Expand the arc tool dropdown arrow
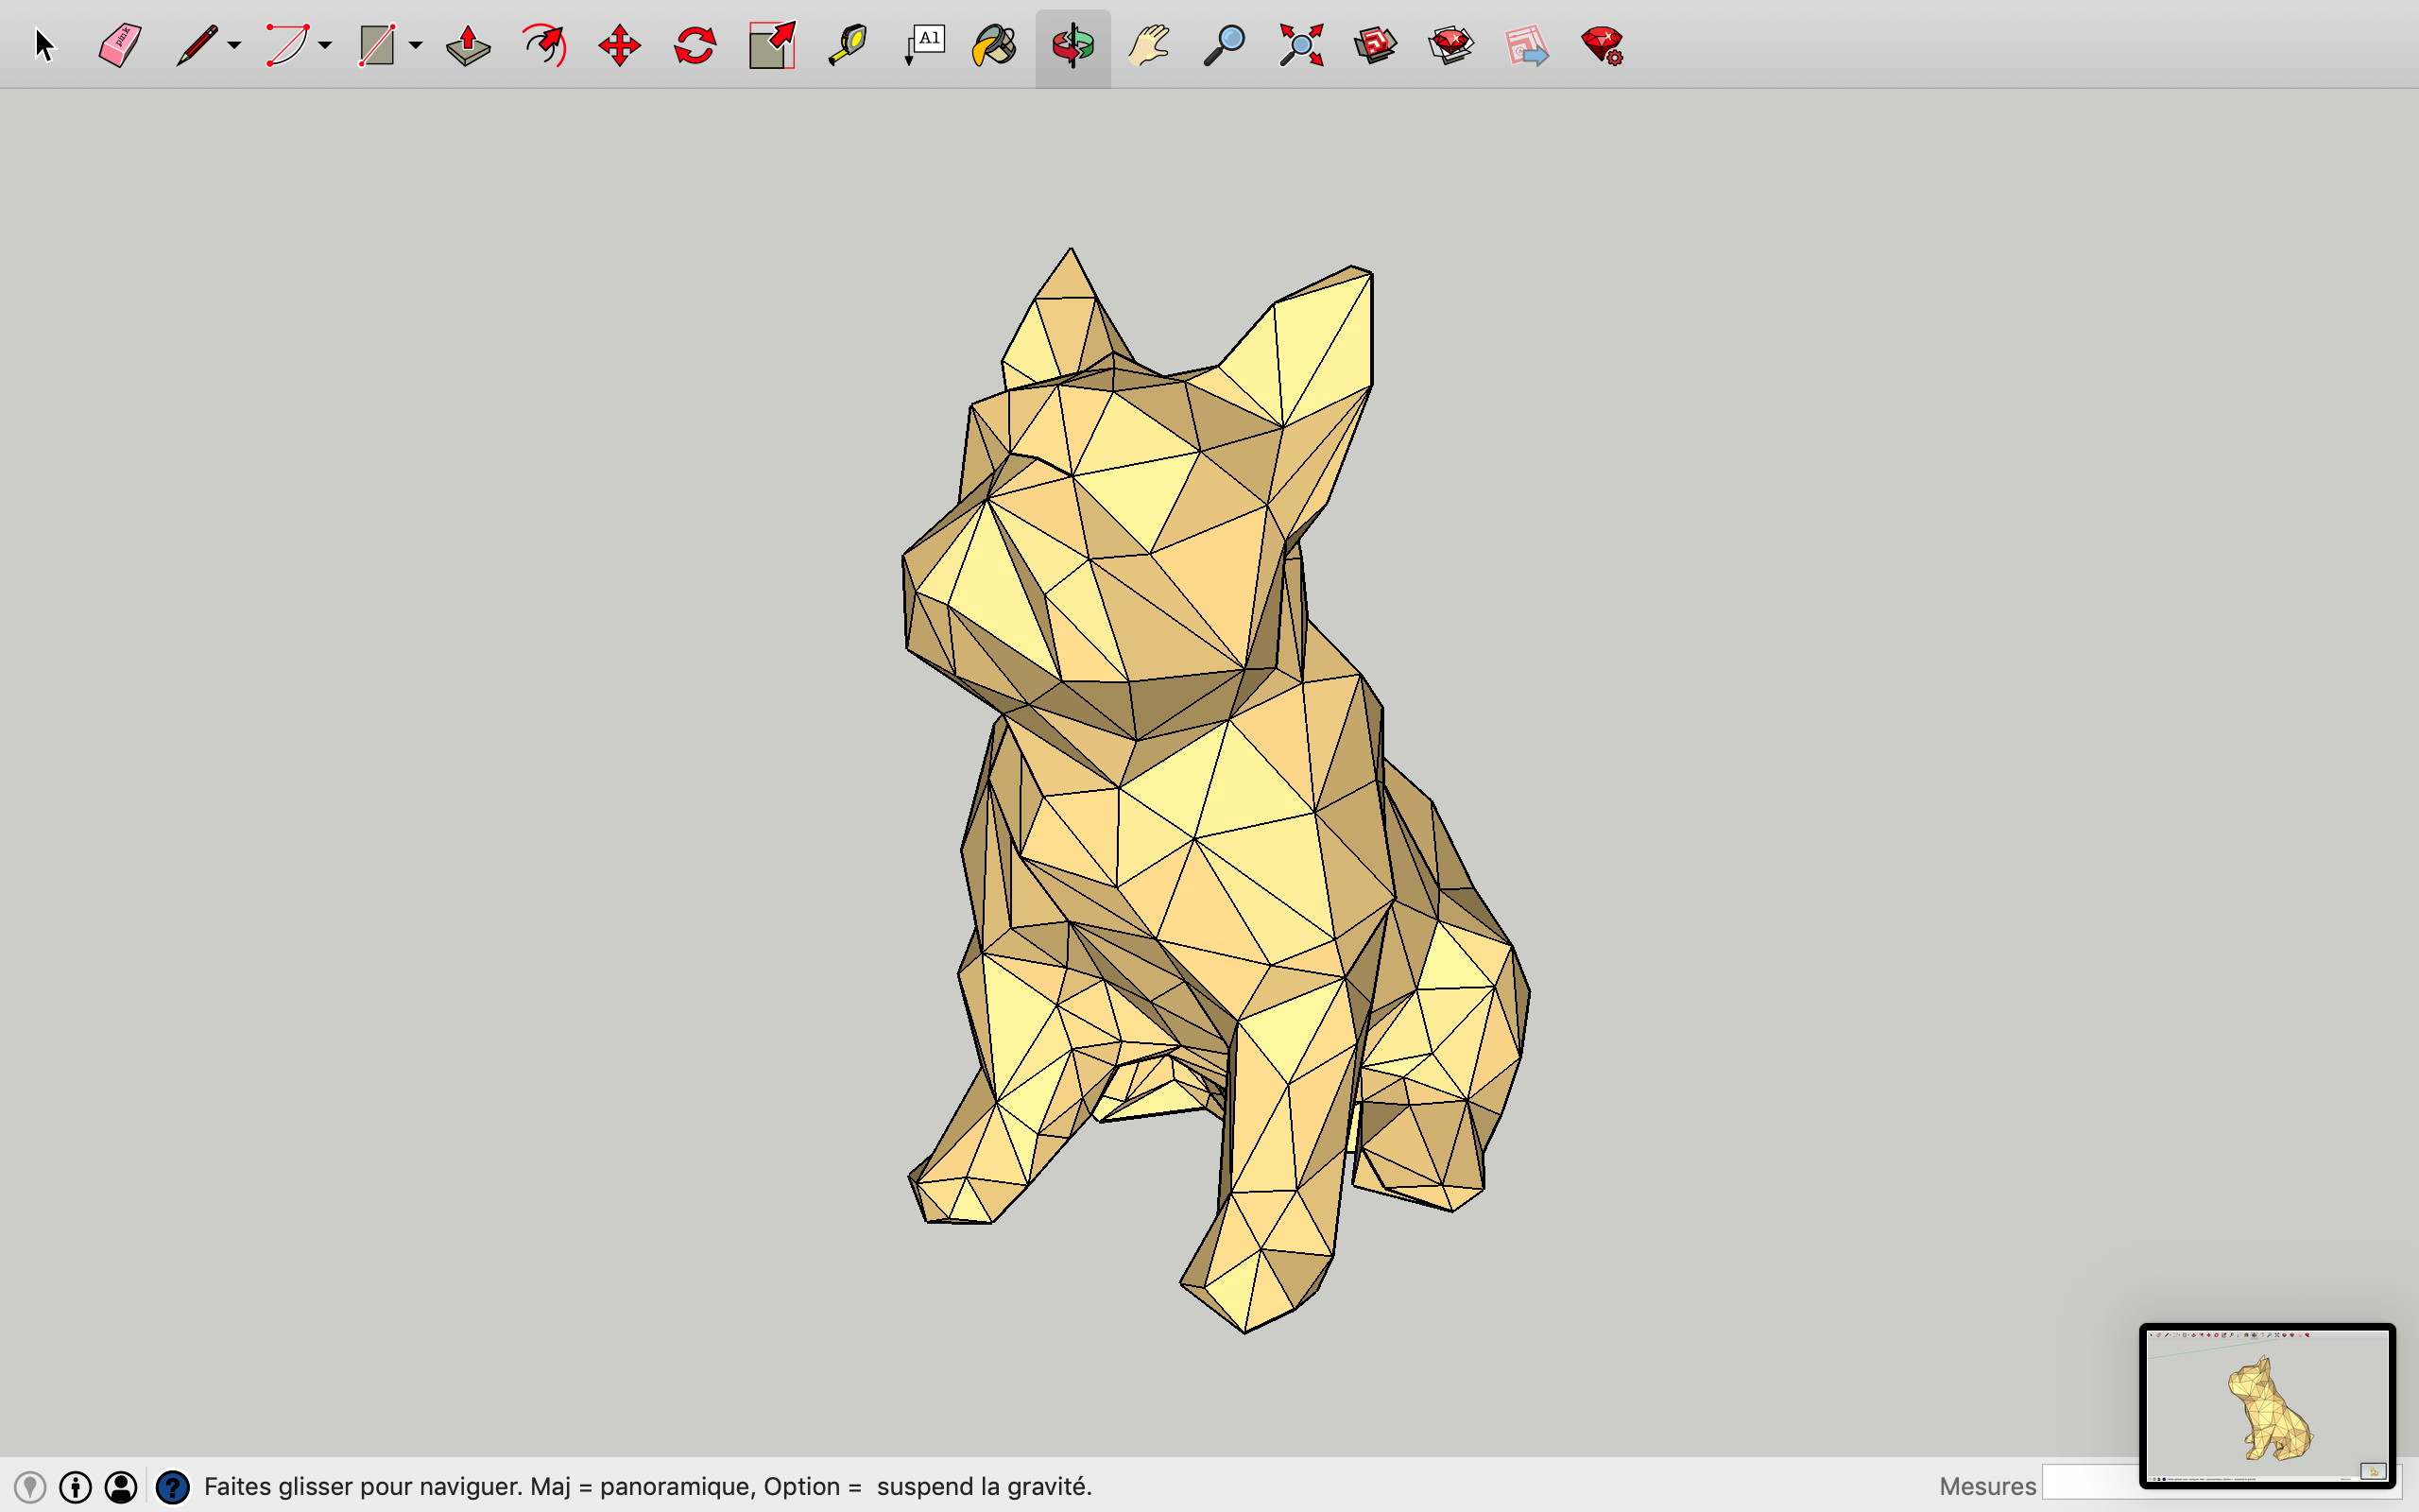 pos(325,45)
